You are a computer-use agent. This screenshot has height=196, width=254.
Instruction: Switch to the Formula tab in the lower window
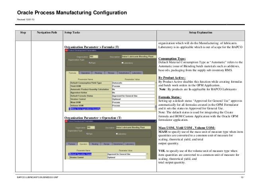[72, 144]
